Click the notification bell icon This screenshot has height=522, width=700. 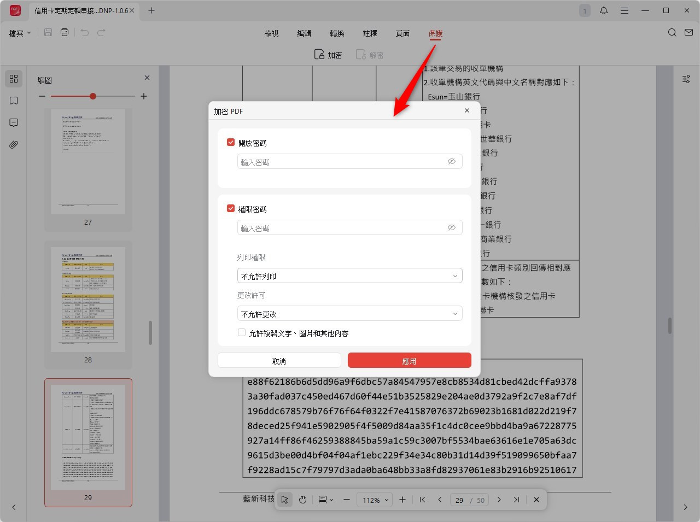604,10
